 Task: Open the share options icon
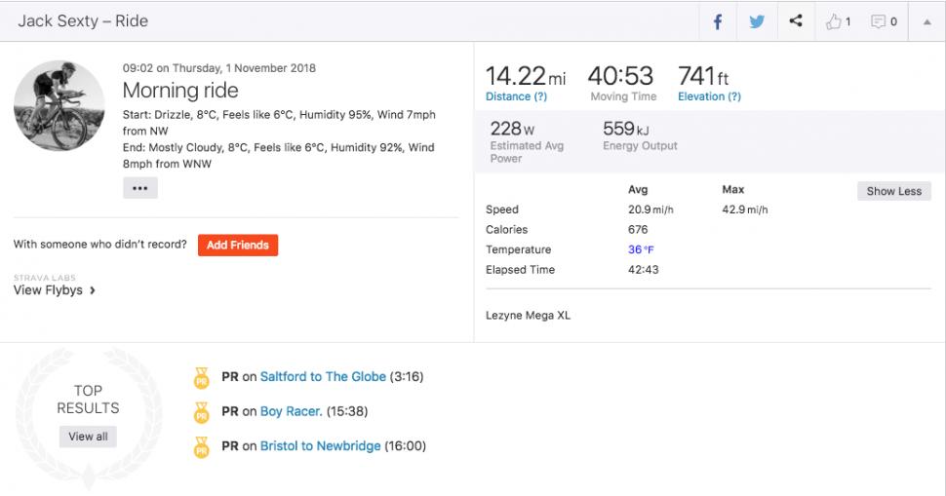(x=796, y=20)
